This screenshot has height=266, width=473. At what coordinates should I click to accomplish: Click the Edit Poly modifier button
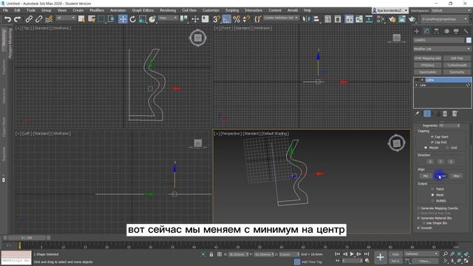click(x=457, y=58)
